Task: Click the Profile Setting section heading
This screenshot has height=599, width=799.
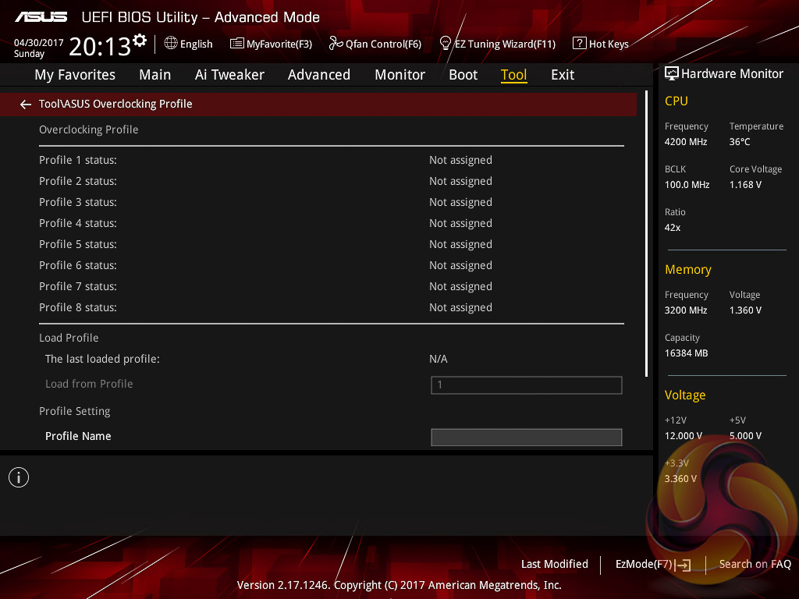Action: click(74, 411)
